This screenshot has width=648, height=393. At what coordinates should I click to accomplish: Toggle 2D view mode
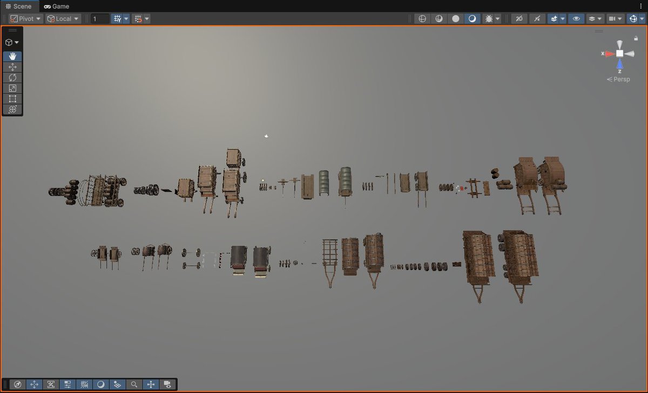click(x=519, y=19)
